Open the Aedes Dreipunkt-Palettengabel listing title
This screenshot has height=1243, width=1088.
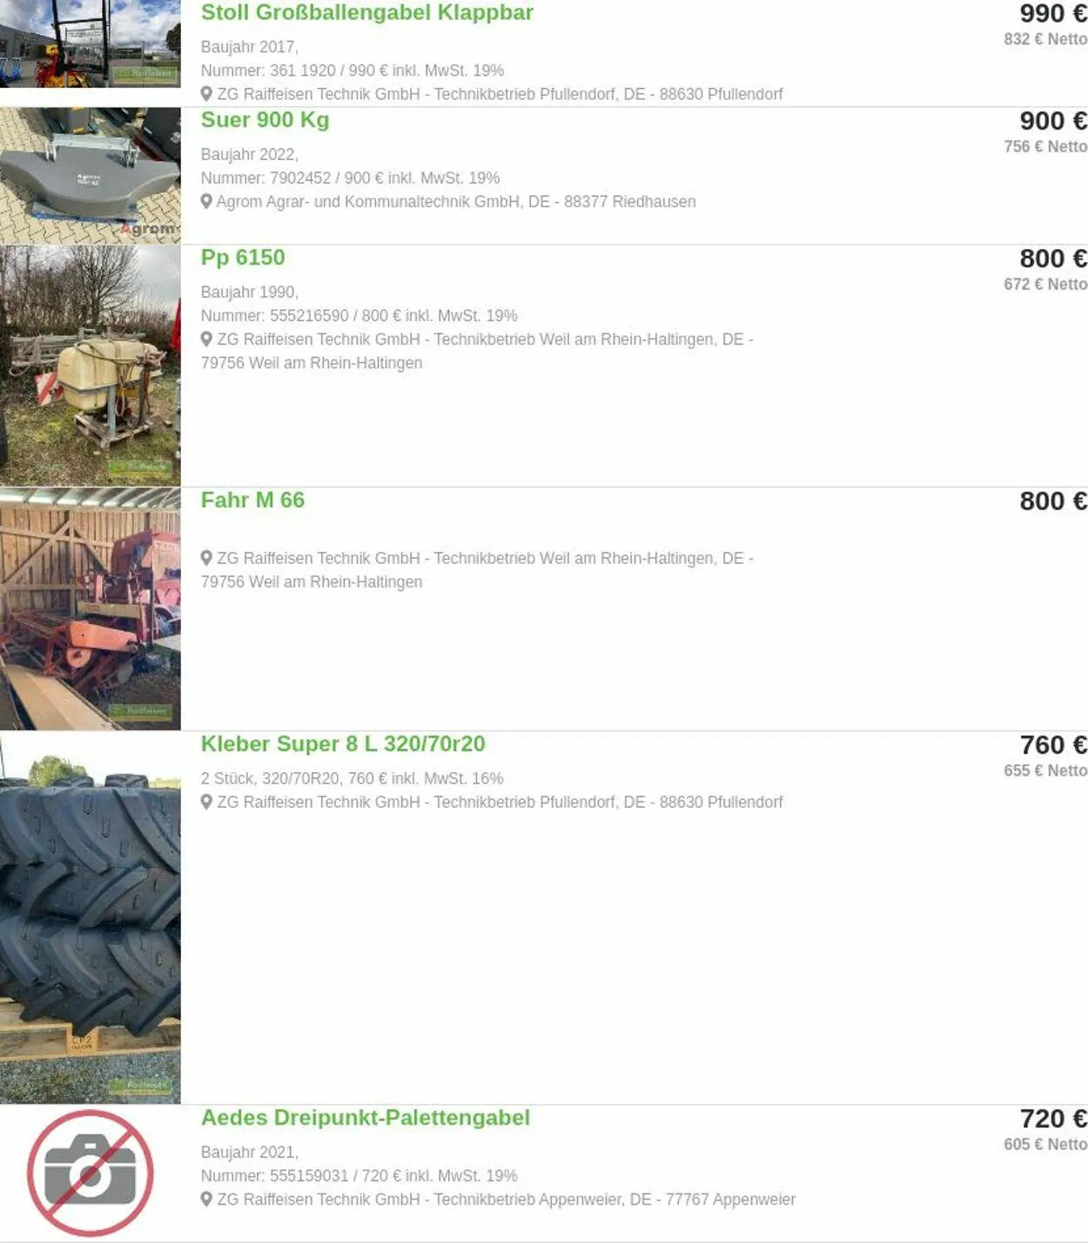365,1118
